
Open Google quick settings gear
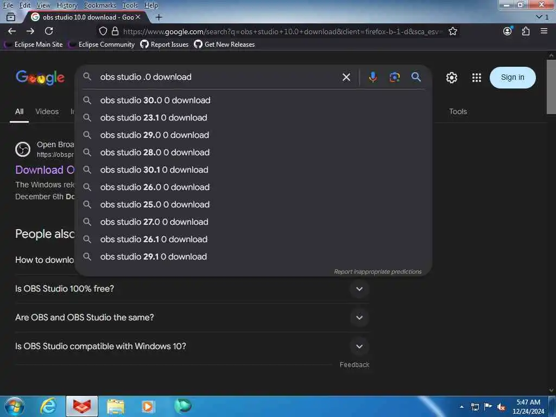click(x=451, y=77)
